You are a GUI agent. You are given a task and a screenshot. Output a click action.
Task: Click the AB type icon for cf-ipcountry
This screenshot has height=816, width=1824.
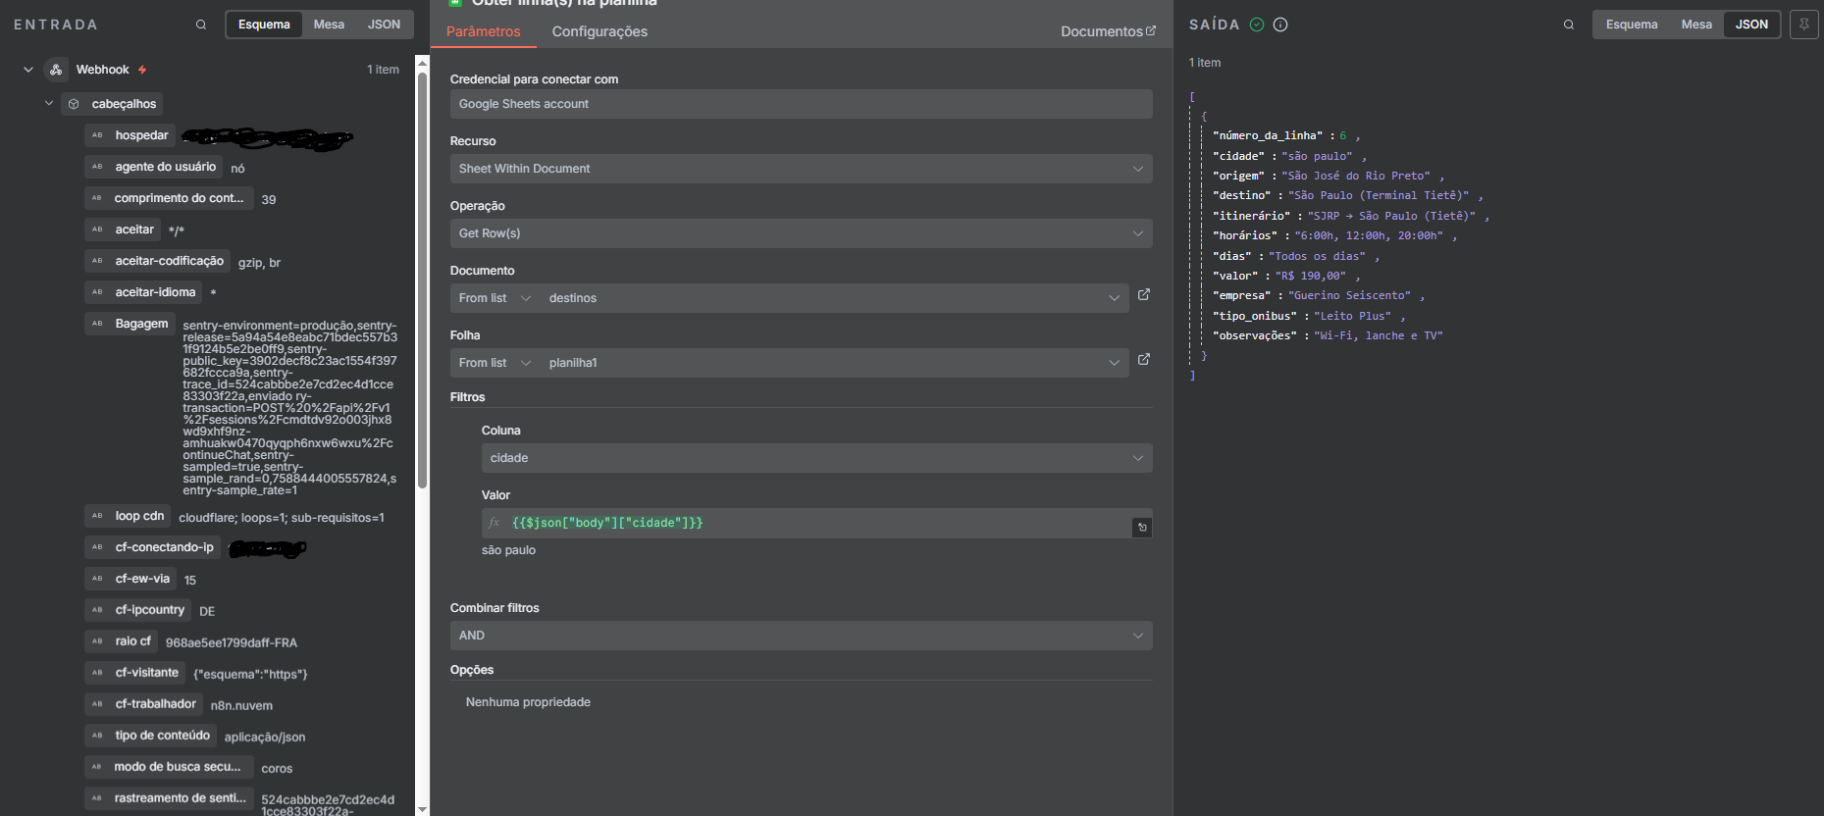pyautogui.click(x=97, y=610)
